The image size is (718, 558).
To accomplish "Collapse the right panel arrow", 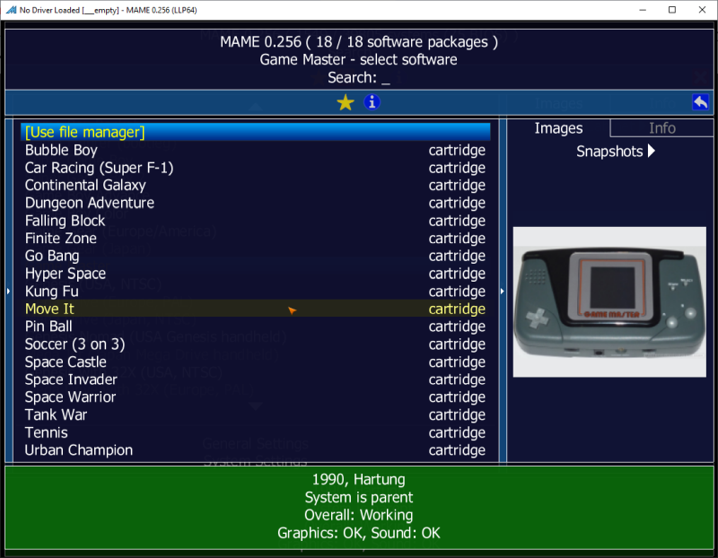I will pos(503,292).
